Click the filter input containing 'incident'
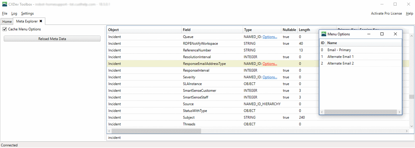The width and height of the screenshot is (415, 148). [260, 138]
